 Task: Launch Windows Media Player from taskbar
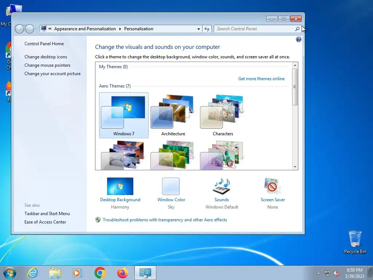click(x=77, y=273)
